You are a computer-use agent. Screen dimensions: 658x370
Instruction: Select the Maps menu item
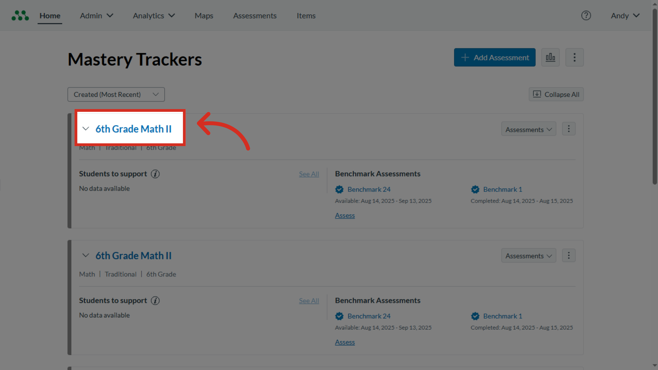click(x=204, y=16)
